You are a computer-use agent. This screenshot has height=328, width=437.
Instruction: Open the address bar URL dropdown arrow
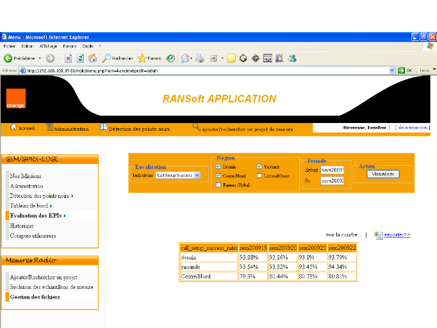point(392,70)
